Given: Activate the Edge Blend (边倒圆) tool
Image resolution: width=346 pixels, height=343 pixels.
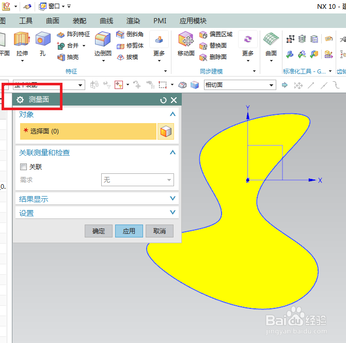Looking at the screenshot, I should [103, 39].
